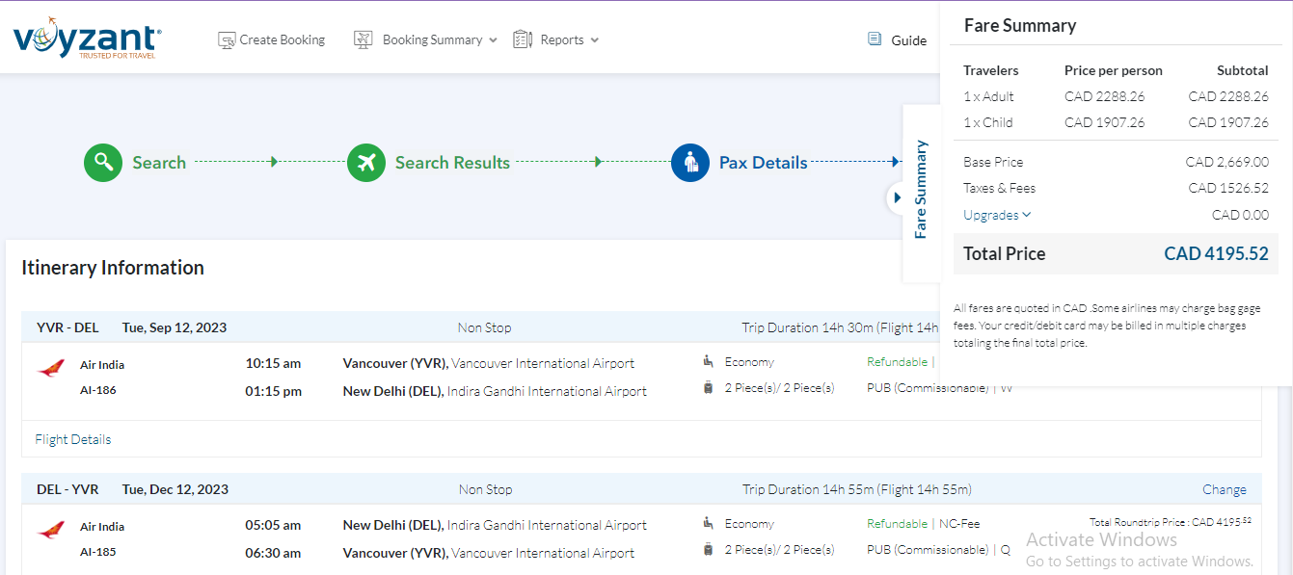1293x575 pixels.
Task: Click Change link on DEL-YVR flight
Action: [x=1224, y=489]
